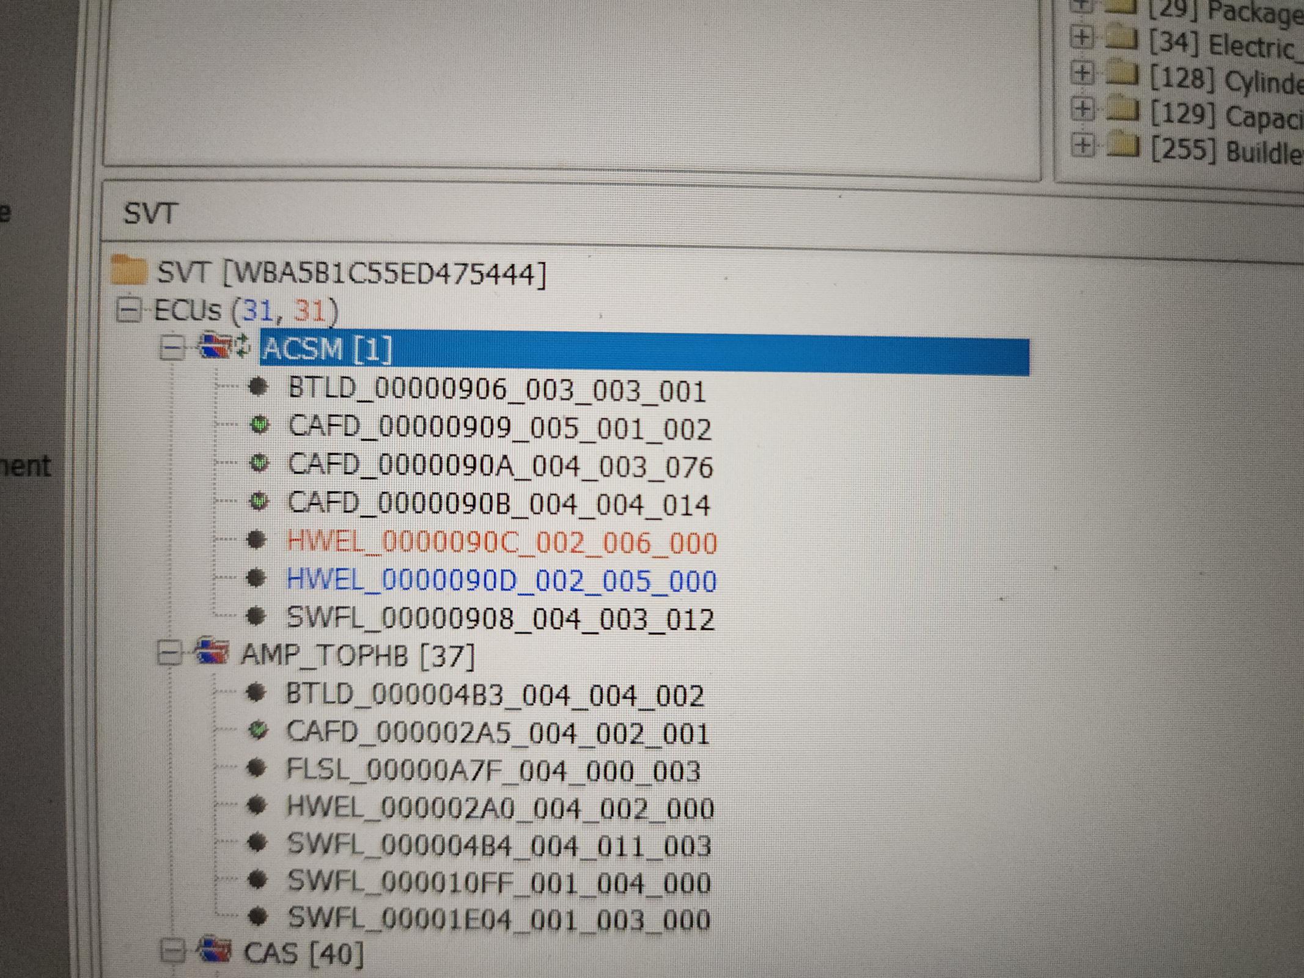The image size is (1304, 978).
Task: Click the CAS ECU icon
Action: pyautogui.click(x=215, y=951)
